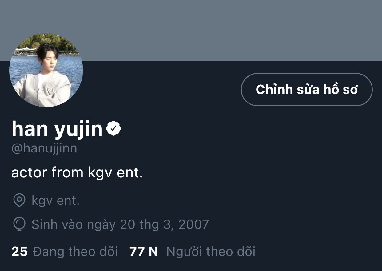Select the display name 'han yujin'
This screenshot has height=271, width=382.
pyautogui.click(x=57, y=129)
